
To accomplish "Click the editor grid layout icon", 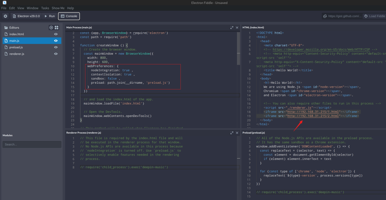I will [56, 28].
